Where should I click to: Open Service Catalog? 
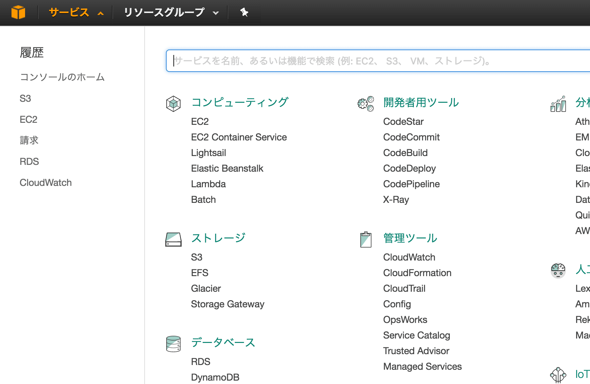click(x=417, y=335)
